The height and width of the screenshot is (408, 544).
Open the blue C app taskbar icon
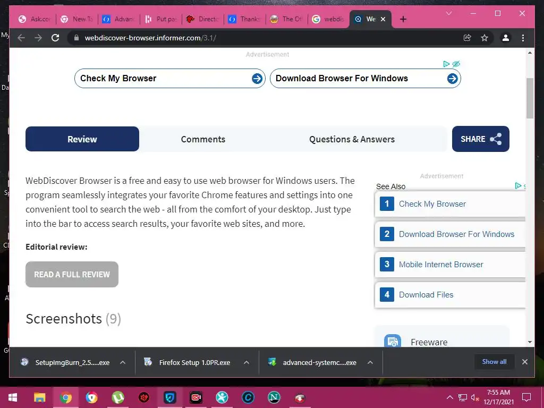[x=248, y=397]
